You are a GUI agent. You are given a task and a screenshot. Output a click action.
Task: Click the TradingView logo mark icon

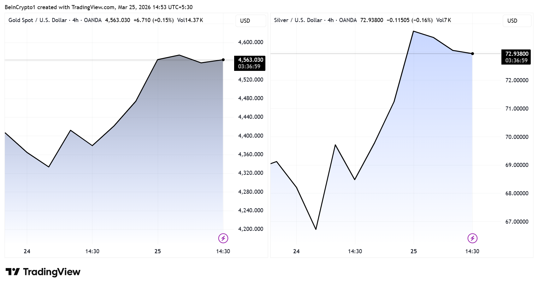click(x=13, y=272)
